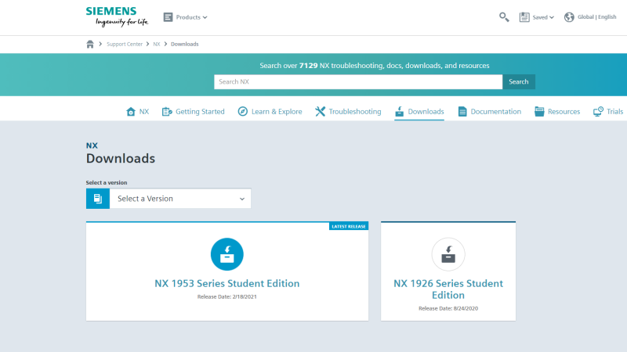The height and width of the screenshot is (352, 627).
Task: Open the NX tab
Action: click(x=144, y=111)
